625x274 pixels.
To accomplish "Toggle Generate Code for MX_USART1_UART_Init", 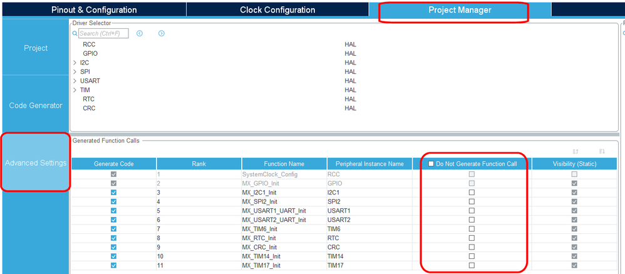I will [113, 211].
